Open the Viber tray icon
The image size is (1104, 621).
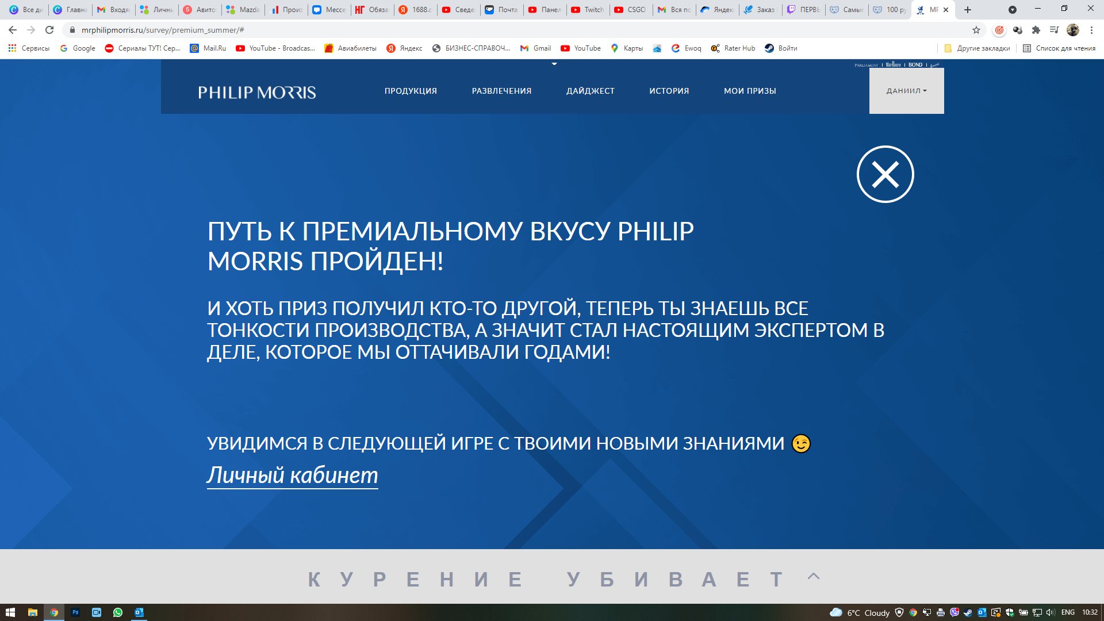point(954,612)
